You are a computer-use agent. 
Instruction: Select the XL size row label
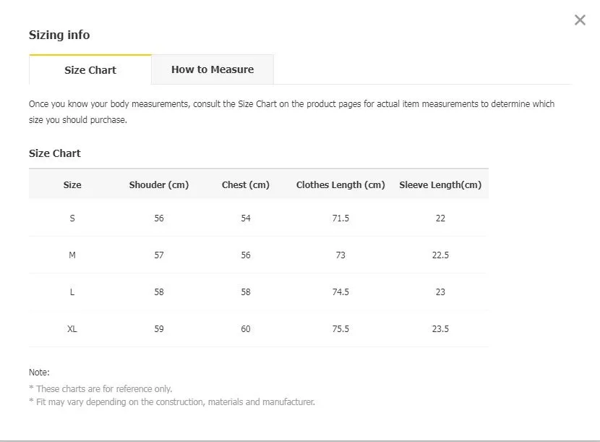point(72,328)
